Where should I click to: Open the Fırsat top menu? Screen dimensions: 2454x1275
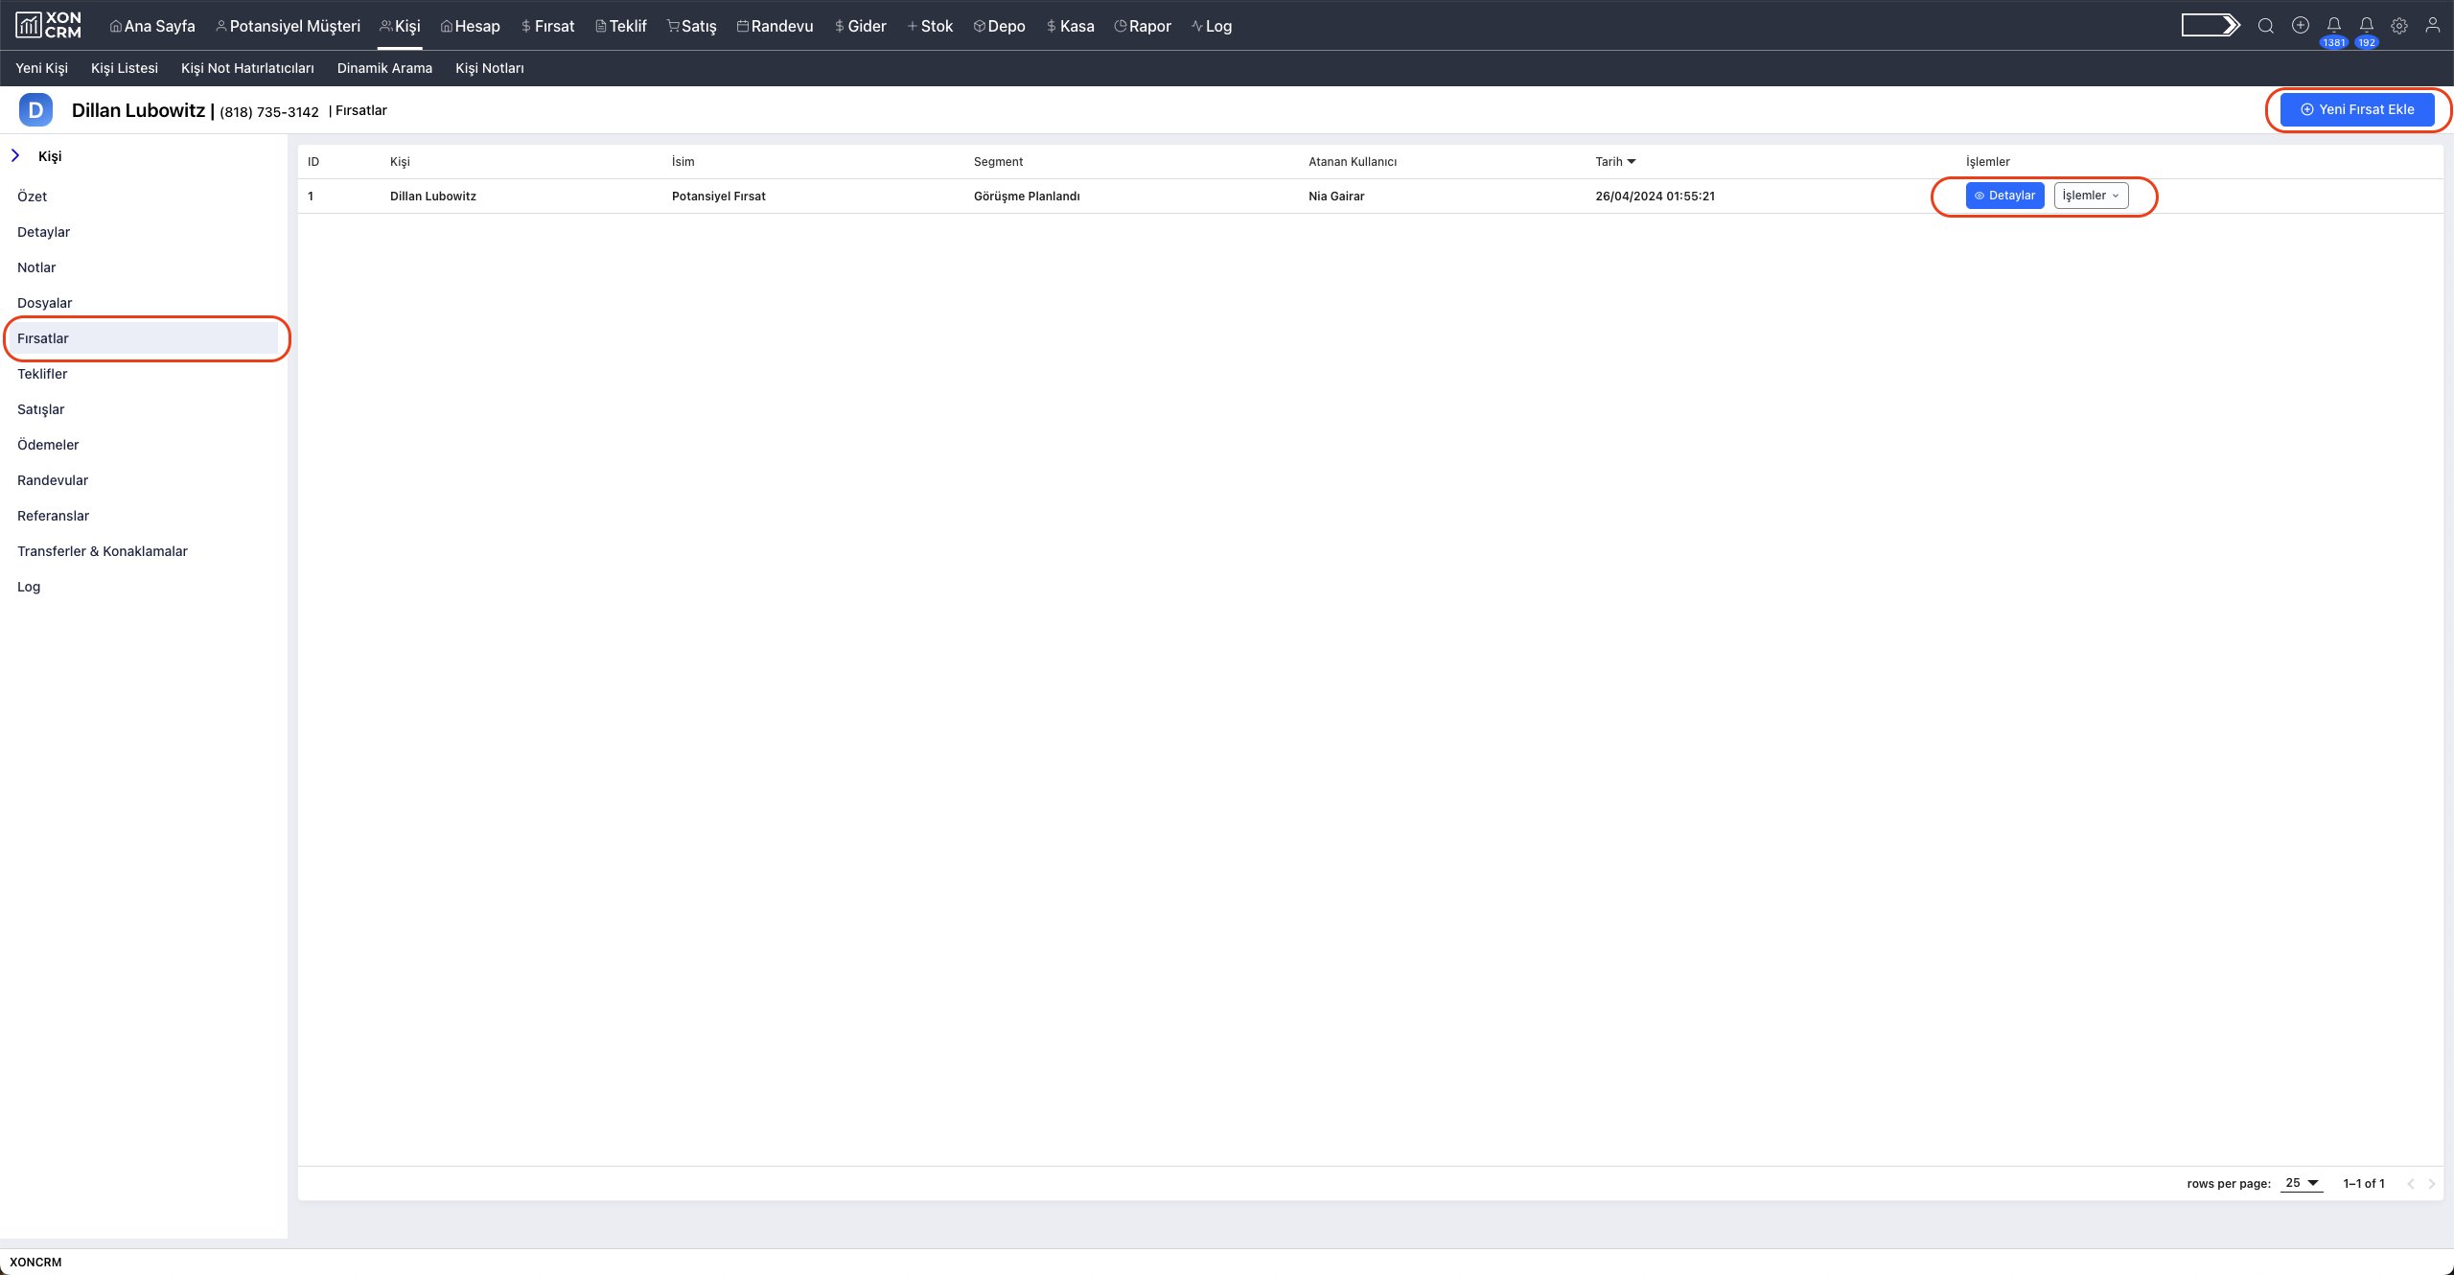point(547,26)
